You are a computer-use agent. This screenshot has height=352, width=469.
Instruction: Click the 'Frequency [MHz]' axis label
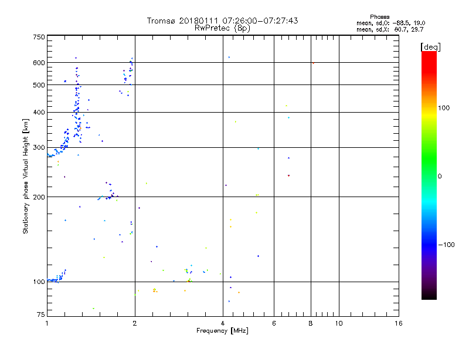click(x=222, y=331)
